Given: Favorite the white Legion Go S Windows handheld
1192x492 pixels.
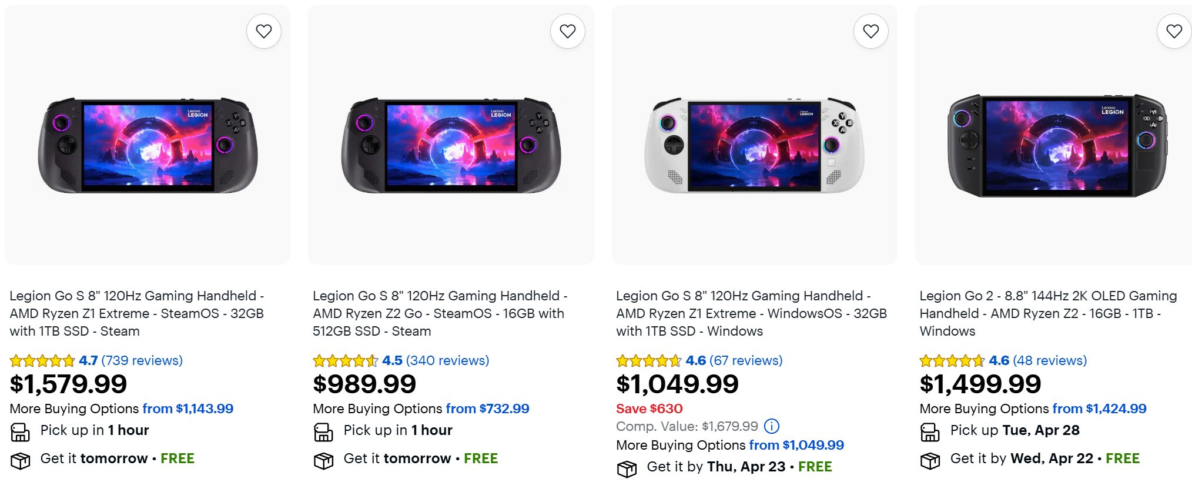Looking at the screenshot, I should tap(870, 31).
